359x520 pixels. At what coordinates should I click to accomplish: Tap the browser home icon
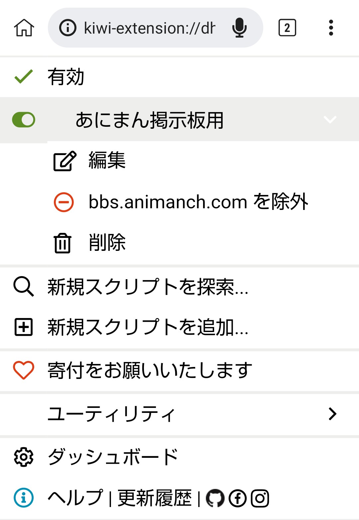coord(24,28)
